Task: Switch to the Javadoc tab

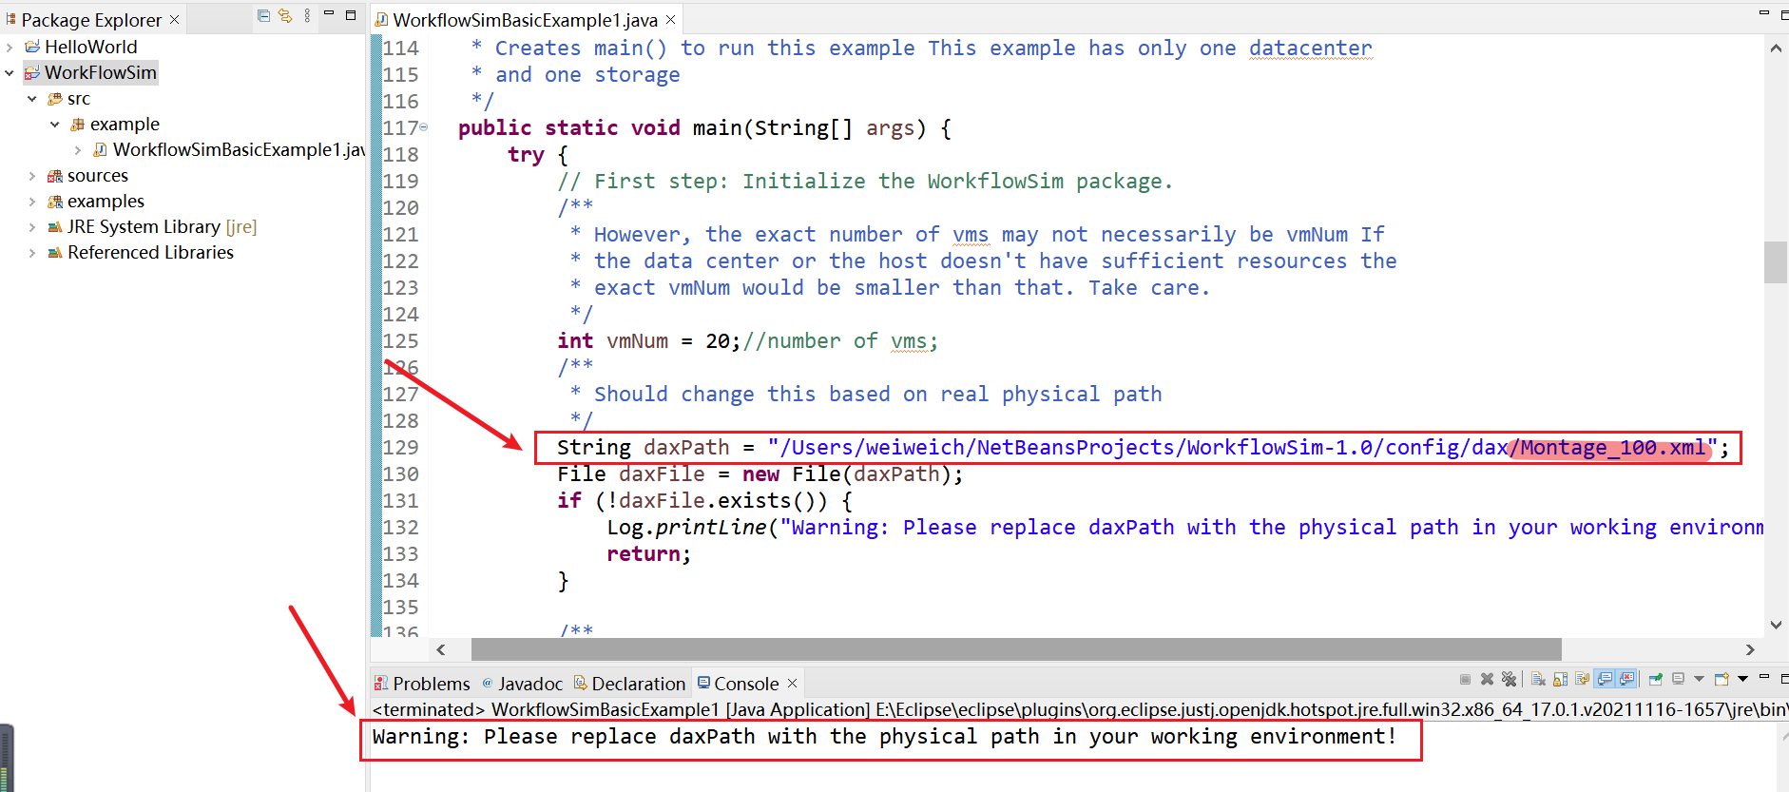Action: (522, 684)
